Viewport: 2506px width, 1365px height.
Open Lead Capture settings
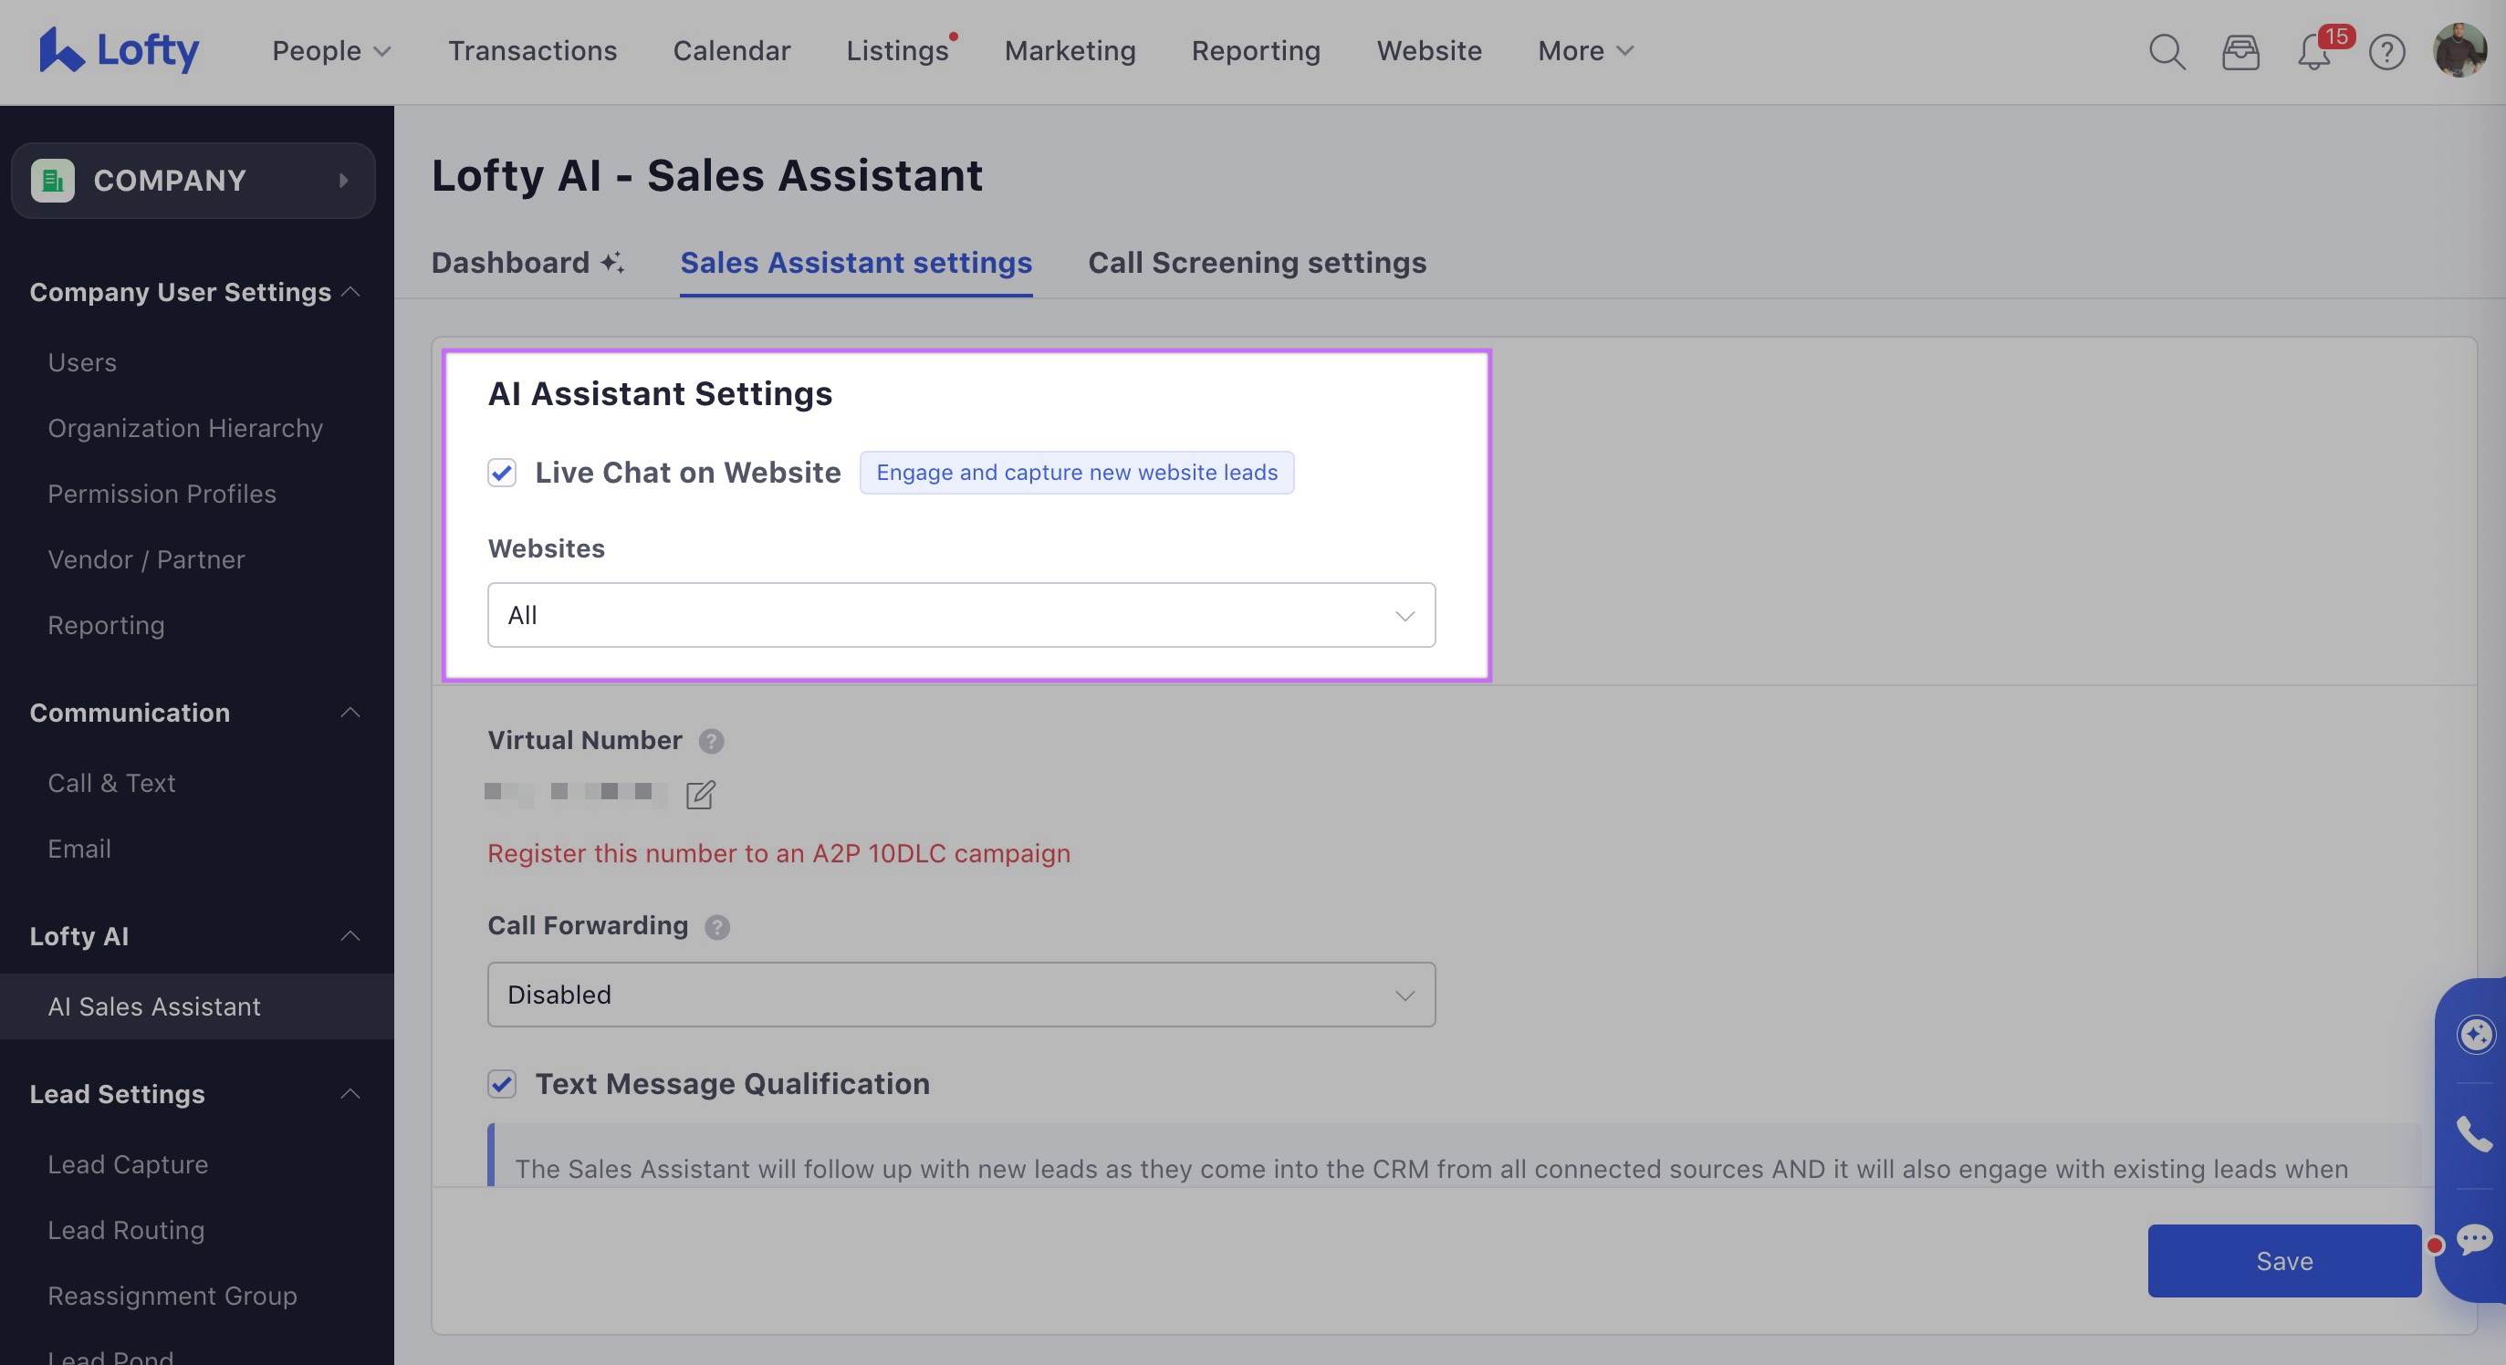pyautogui.click(x=128, y=1163)
